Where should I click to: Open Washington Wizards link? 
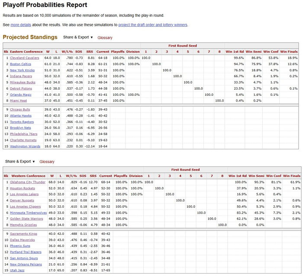(x=25, y=146)
